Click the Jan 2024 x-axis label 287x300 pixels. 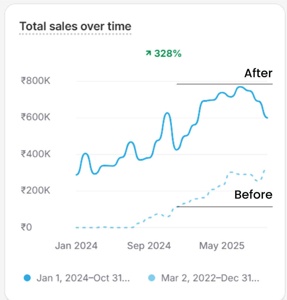click(76, 246)
